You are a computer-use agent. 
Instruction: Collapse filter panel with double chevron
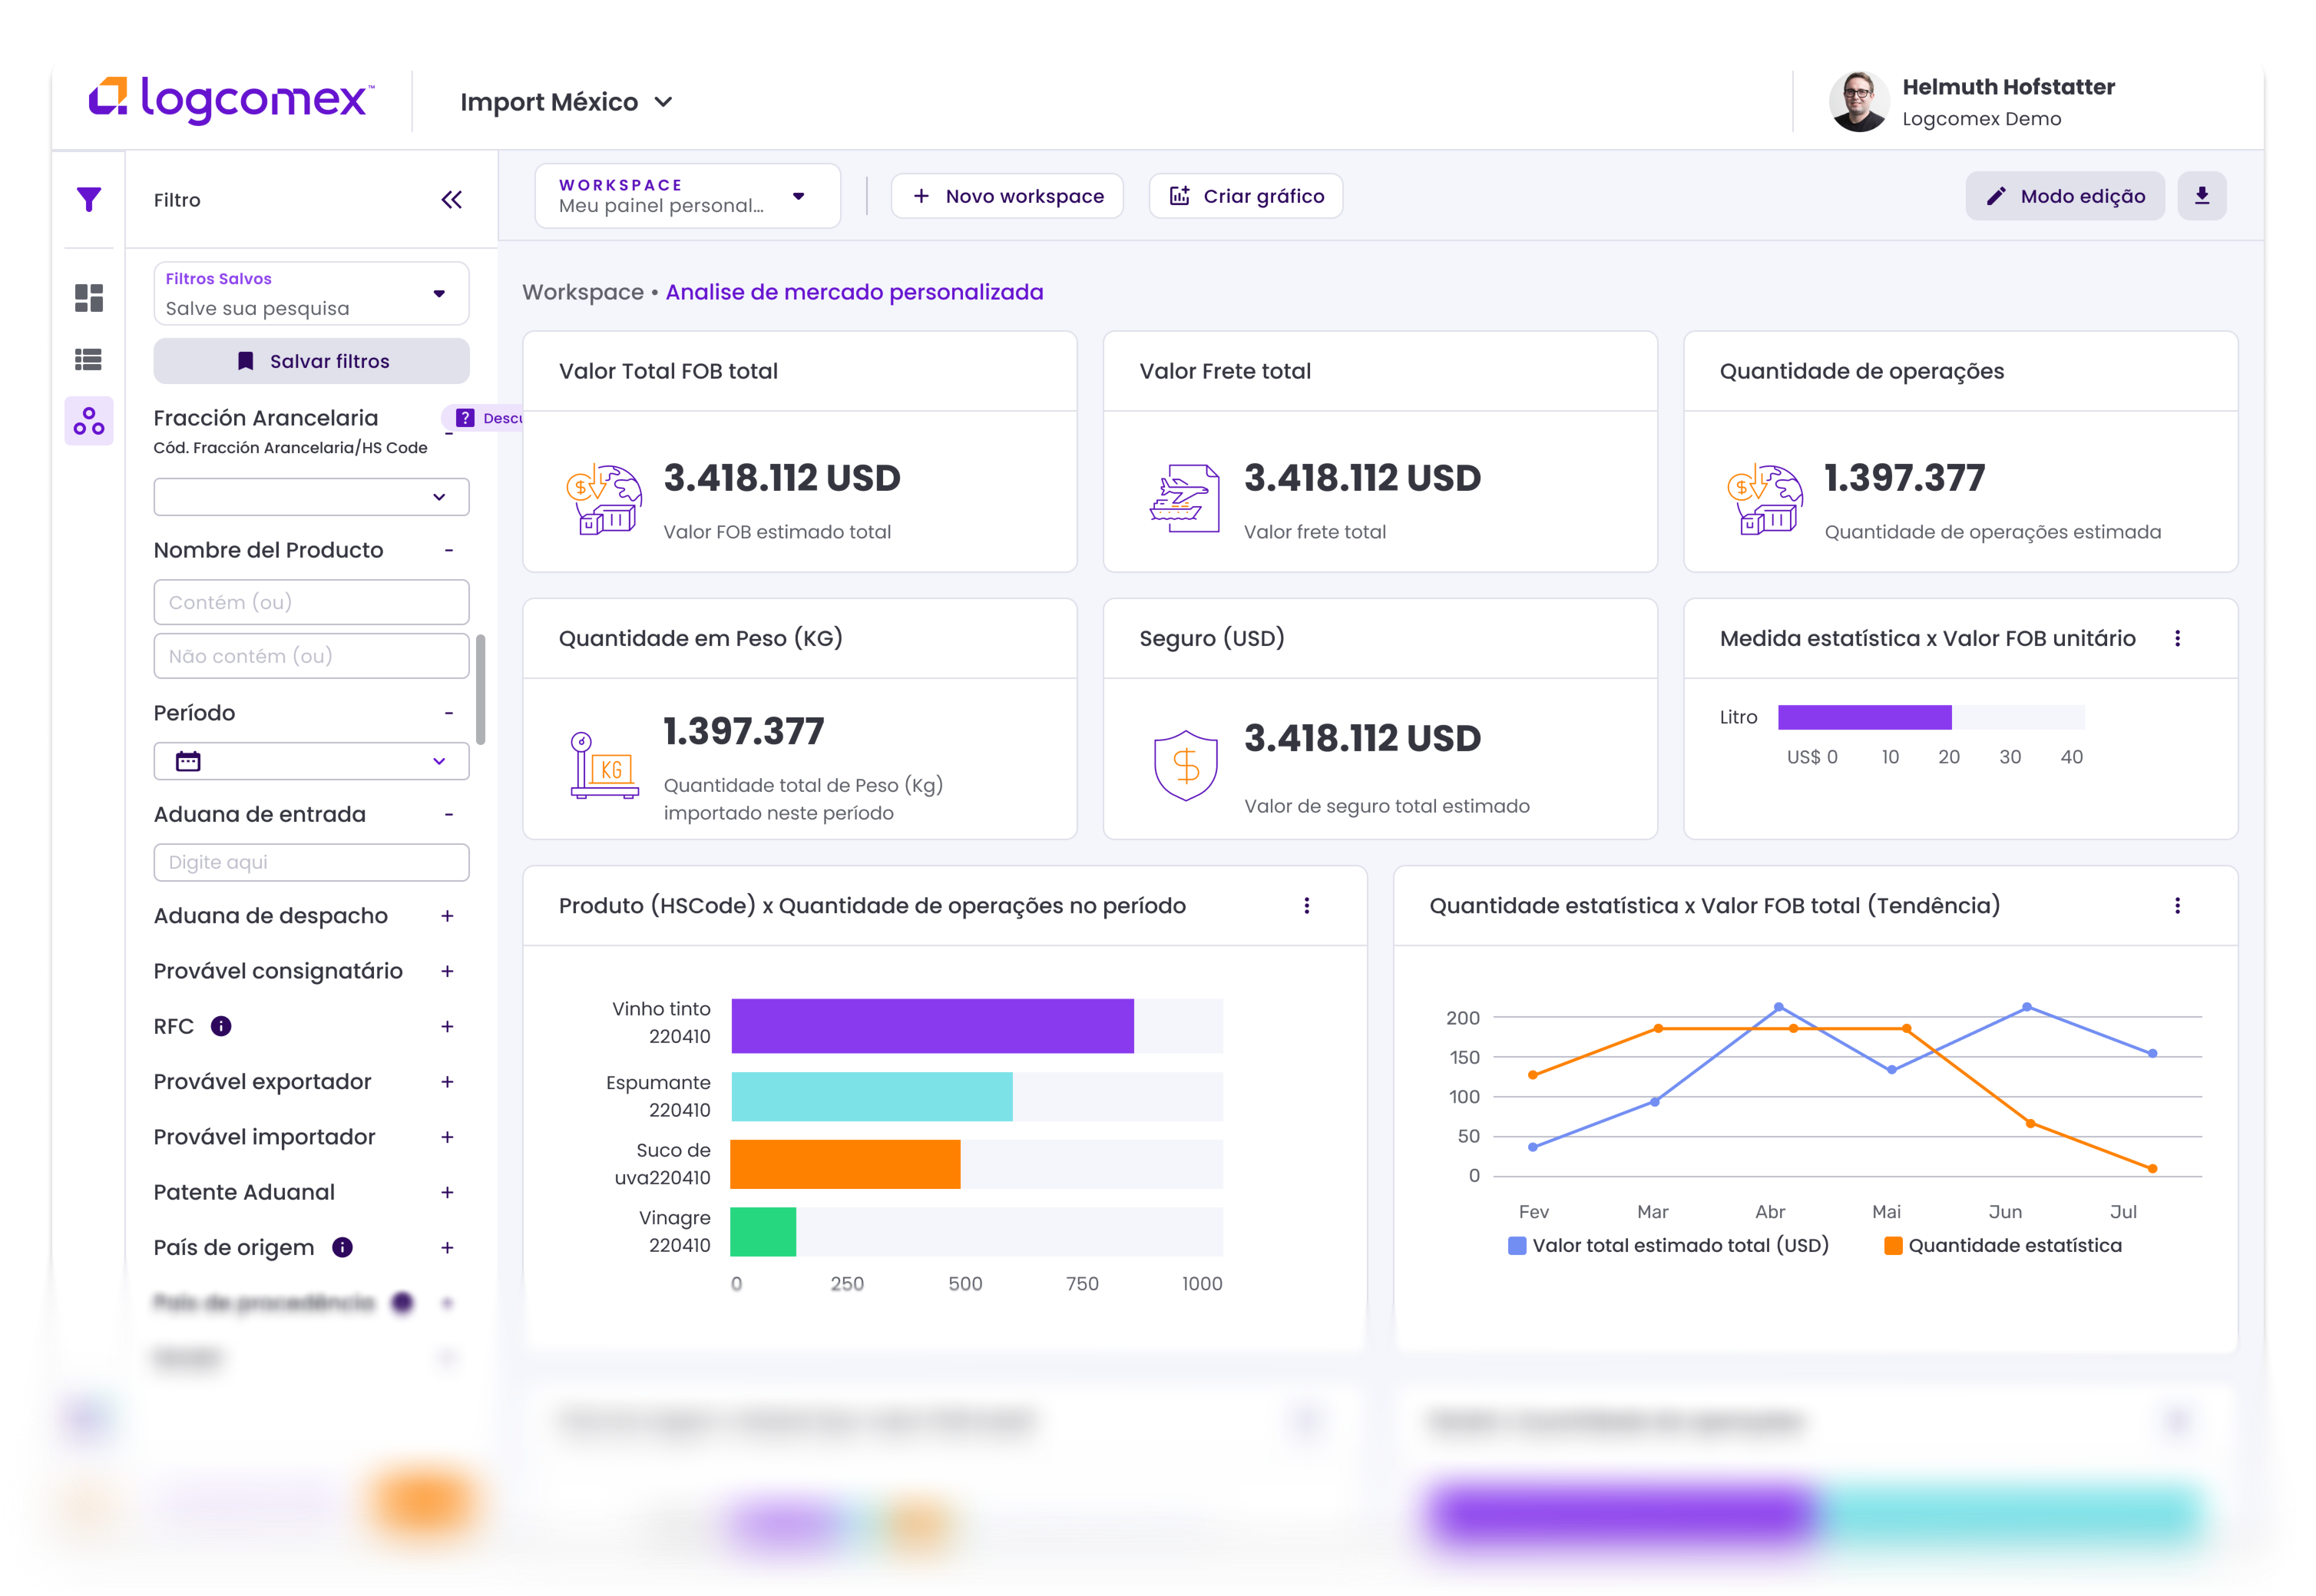452,200
